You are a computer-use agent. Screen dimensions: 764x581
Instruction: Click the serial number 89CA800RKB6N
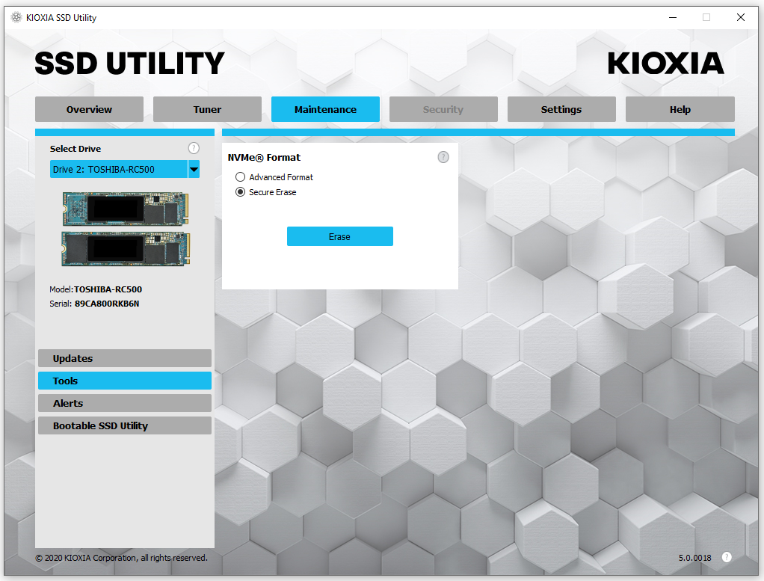tap(107, 304)
